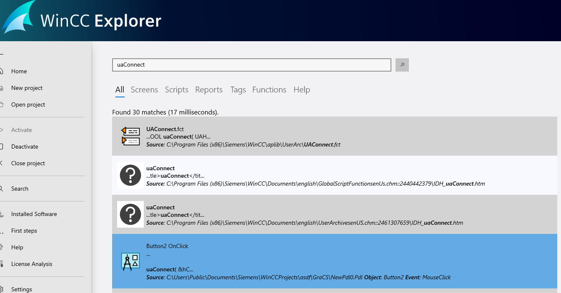The image size is (561, 293).
Task: Select New project in sidebar
Action: 27,88
